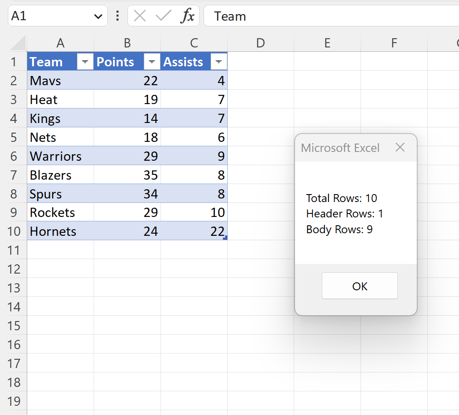Select Spurs points value 34
The width and height of the screenshot is (459, 415).
127,194
